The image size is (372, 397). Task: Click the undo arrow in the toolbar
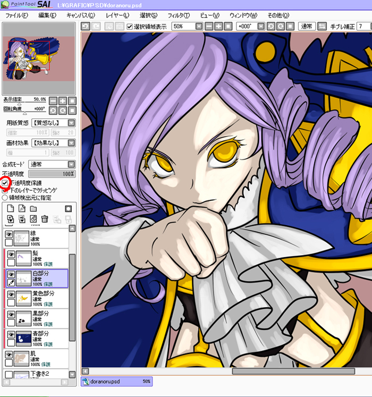(x=86, y=27)
